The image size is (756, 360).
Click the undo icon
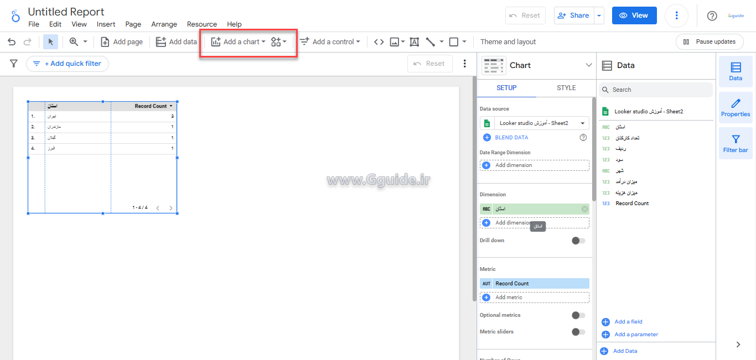(x=11, y=41)
